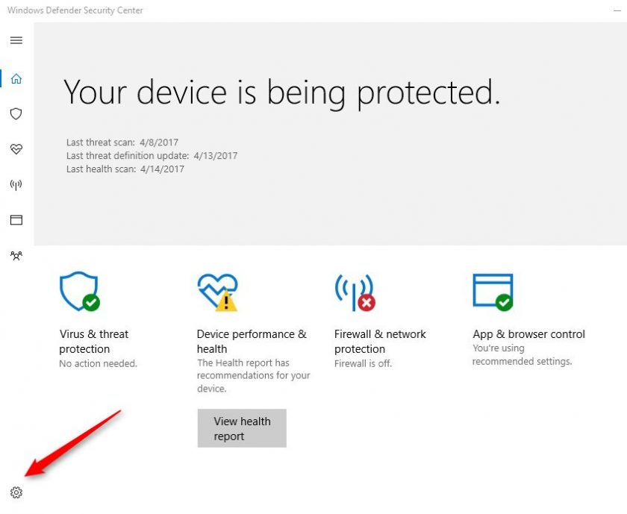This screenshot has width=627, height=514.
Task: Open Family options people icon in sidebar
Action: 16,256
